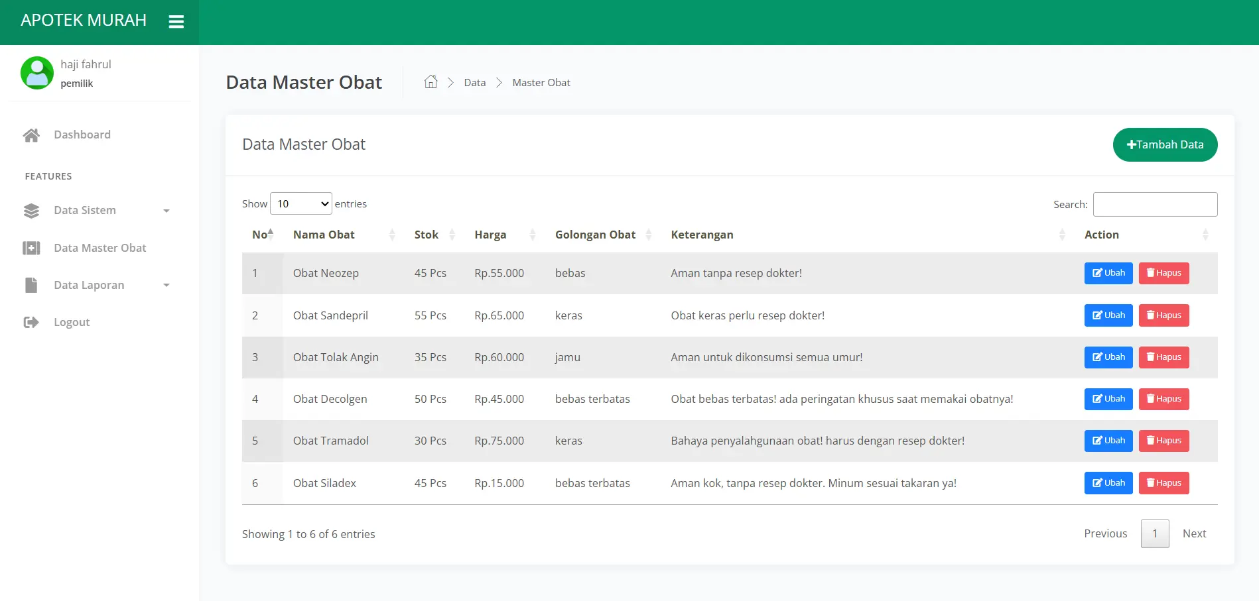The height and width of the screenshot is (601, 1259).
Task: Toggle the Nama Obat column sort arrows
Action: coord(393,235)
